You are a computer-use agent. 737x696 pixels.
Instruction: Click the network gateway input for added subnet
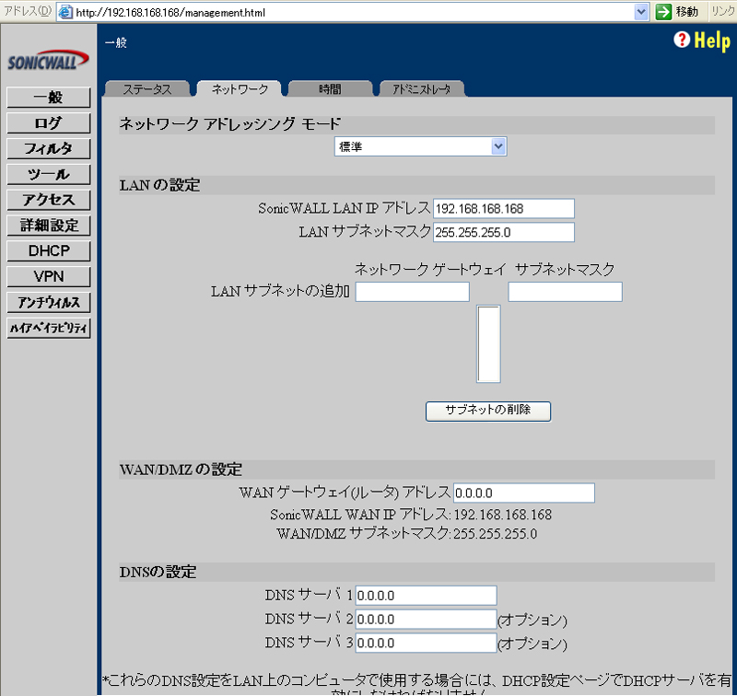(412, 292)
